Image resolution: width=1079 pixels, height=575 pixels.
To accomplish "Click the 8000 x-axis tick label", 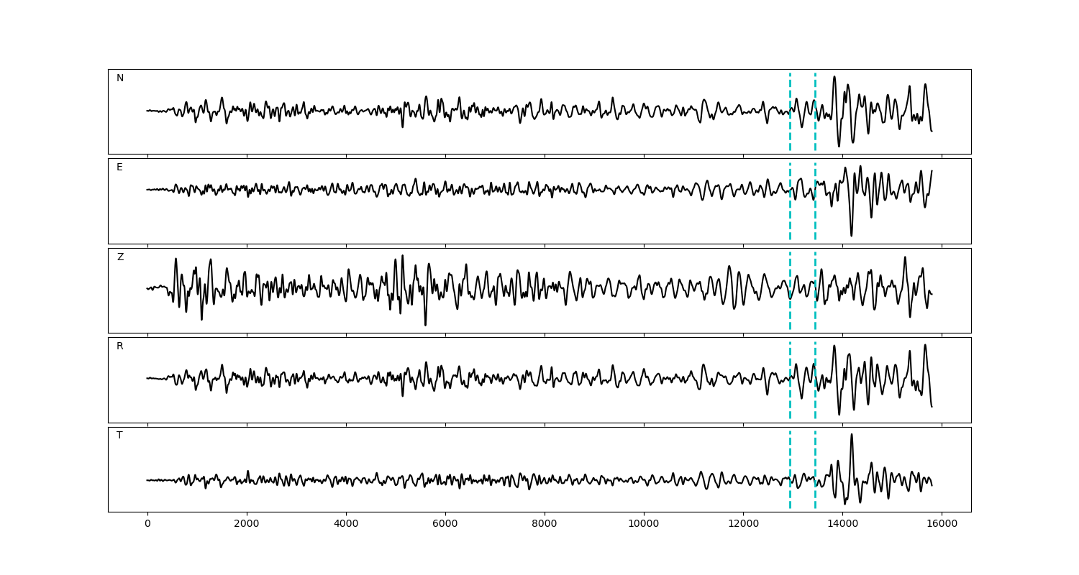I will coord(545,525).
